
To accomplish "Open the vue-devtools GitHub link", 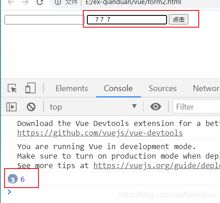I will (x=100, y=133).
